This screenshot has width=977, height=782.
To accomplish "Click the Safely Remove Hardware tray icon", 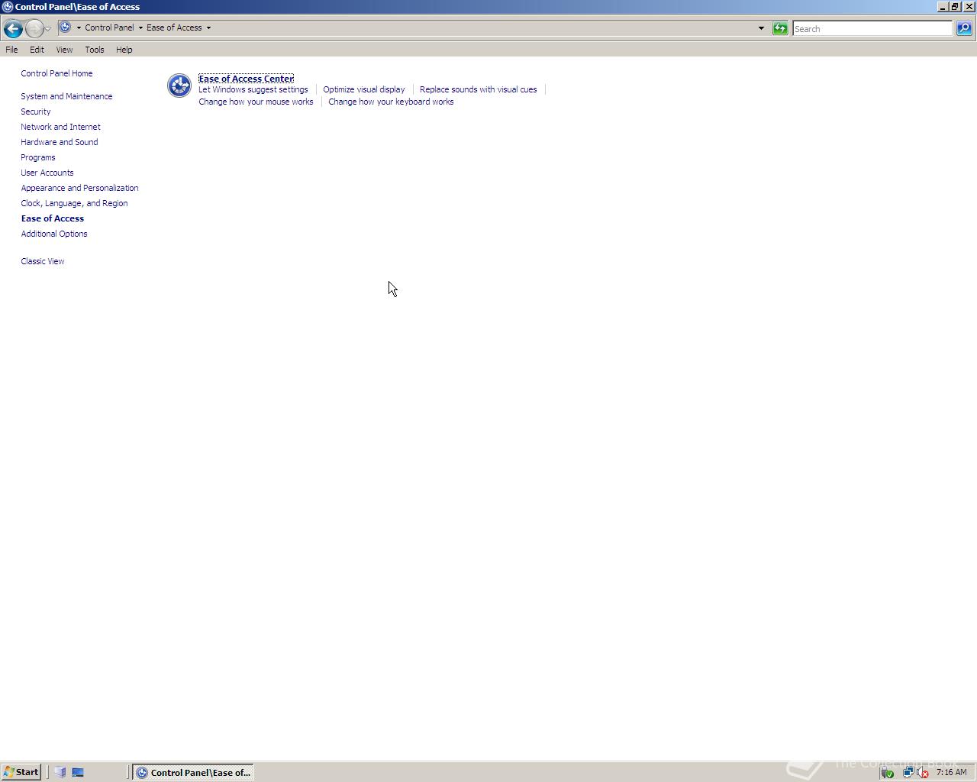I will [887, 772].
